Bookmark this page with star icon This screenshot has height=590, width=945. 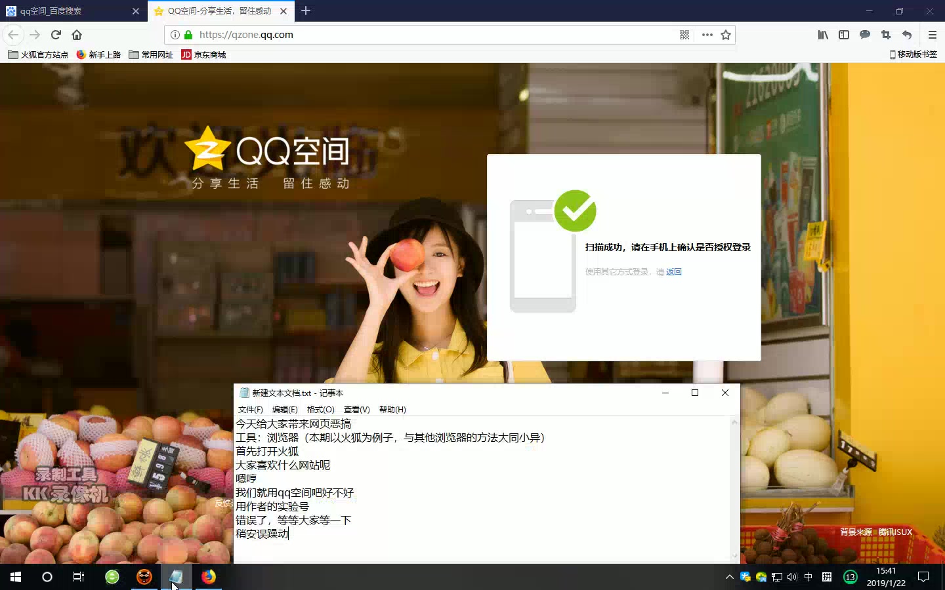pyautogui.click(x=726, y=35)
